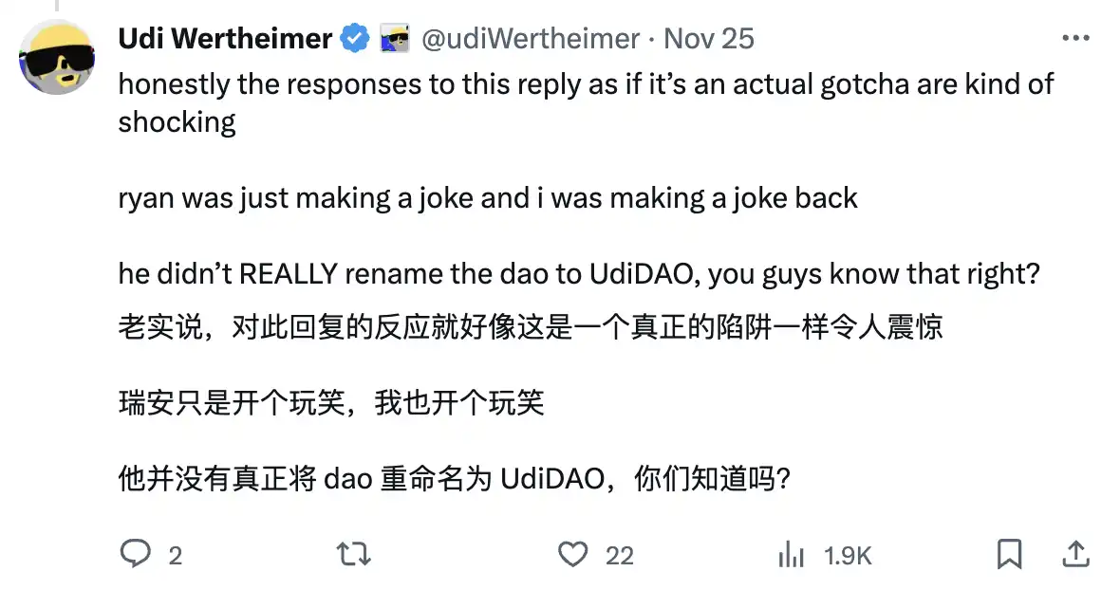Screen dimensions: 1120x590
Task: Share the post with the upload arrow icon
Action: coord(1074,553)
